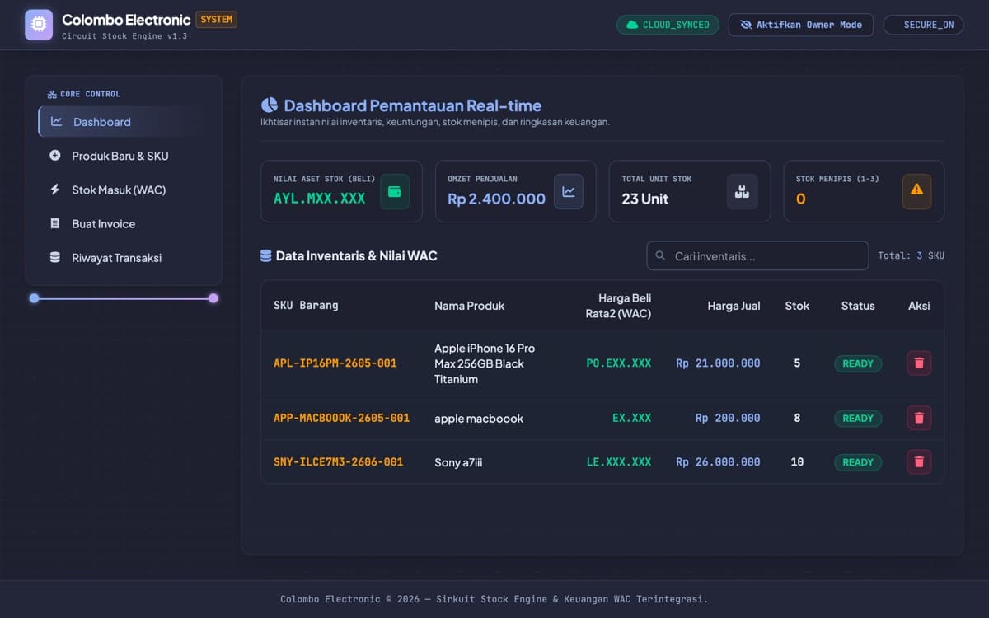This screenshot has width=989, height=618.
Task: Click the database icon for Riwayat Transaksi
Action: 55,257
